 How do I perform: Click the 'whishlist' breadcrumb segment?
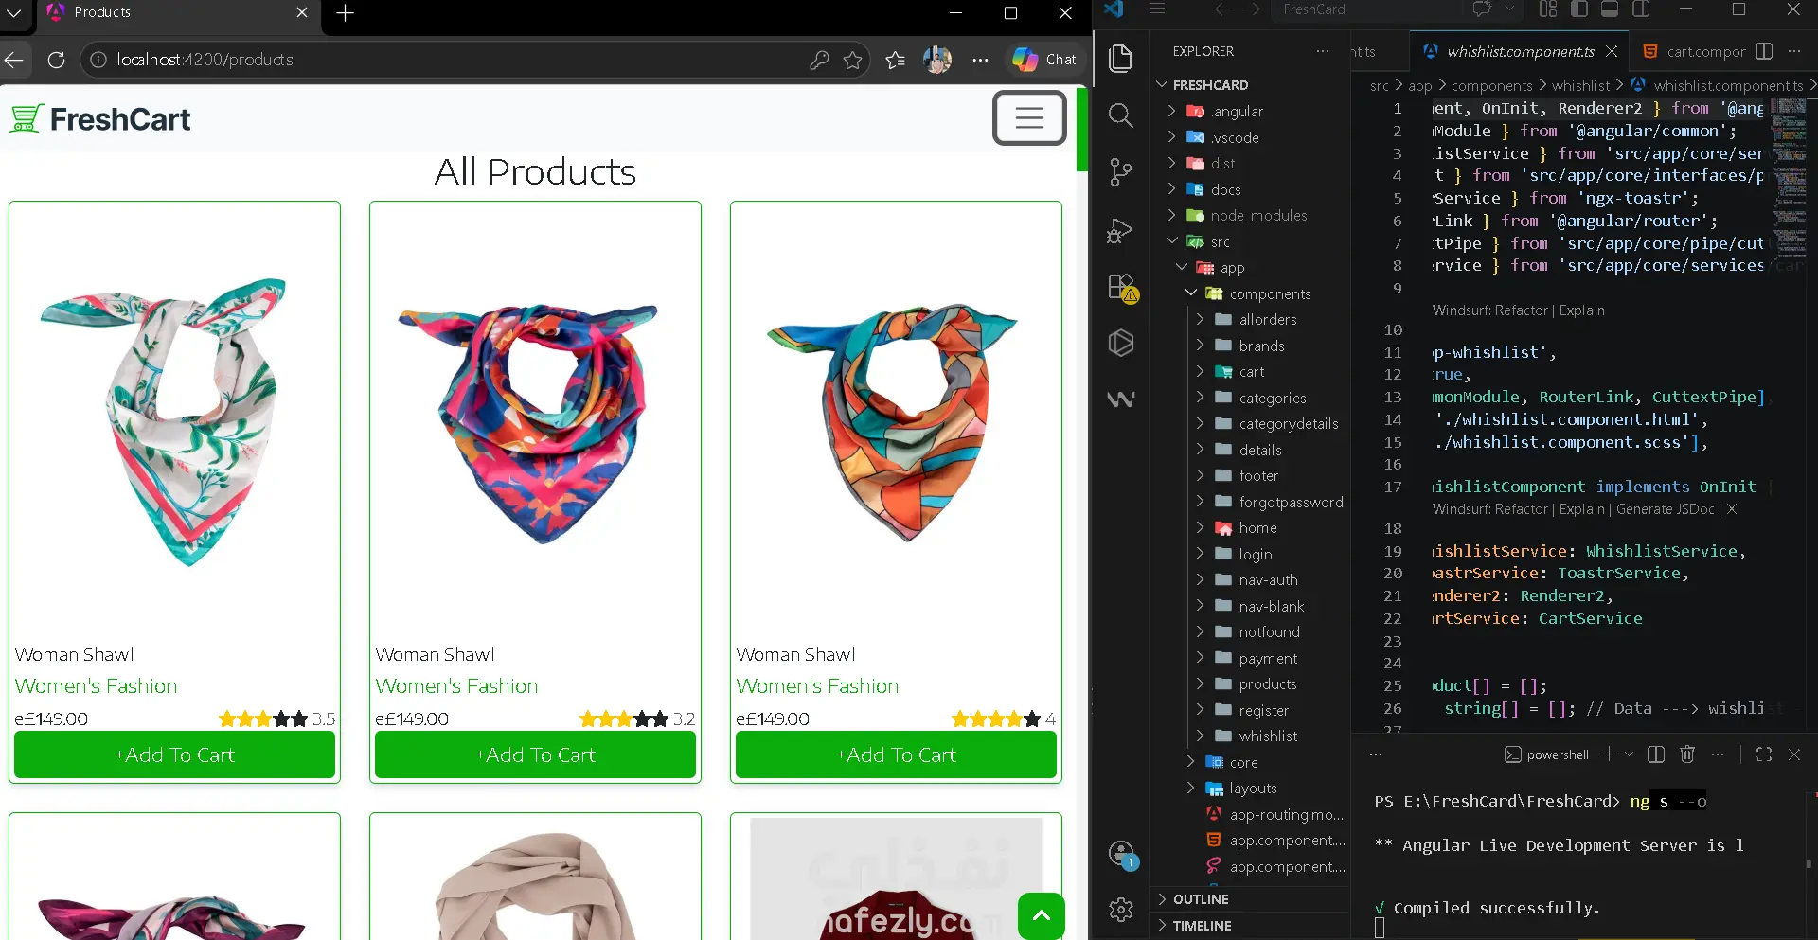(x=1580, y=86)
